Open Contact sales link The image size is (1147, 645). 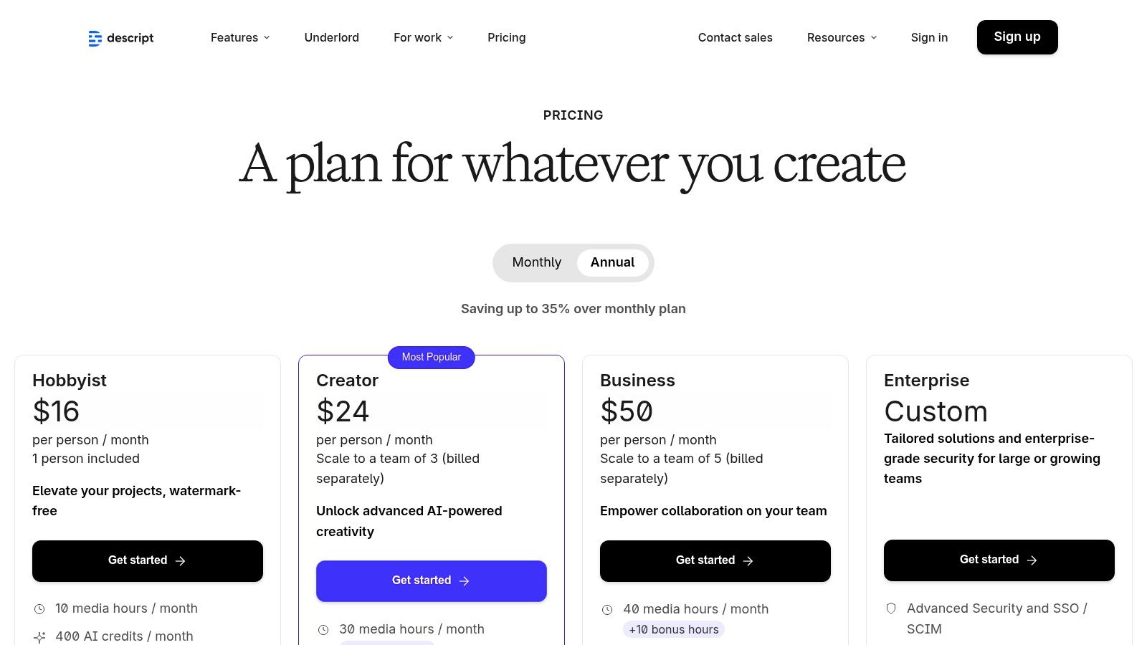click(735, 37)
